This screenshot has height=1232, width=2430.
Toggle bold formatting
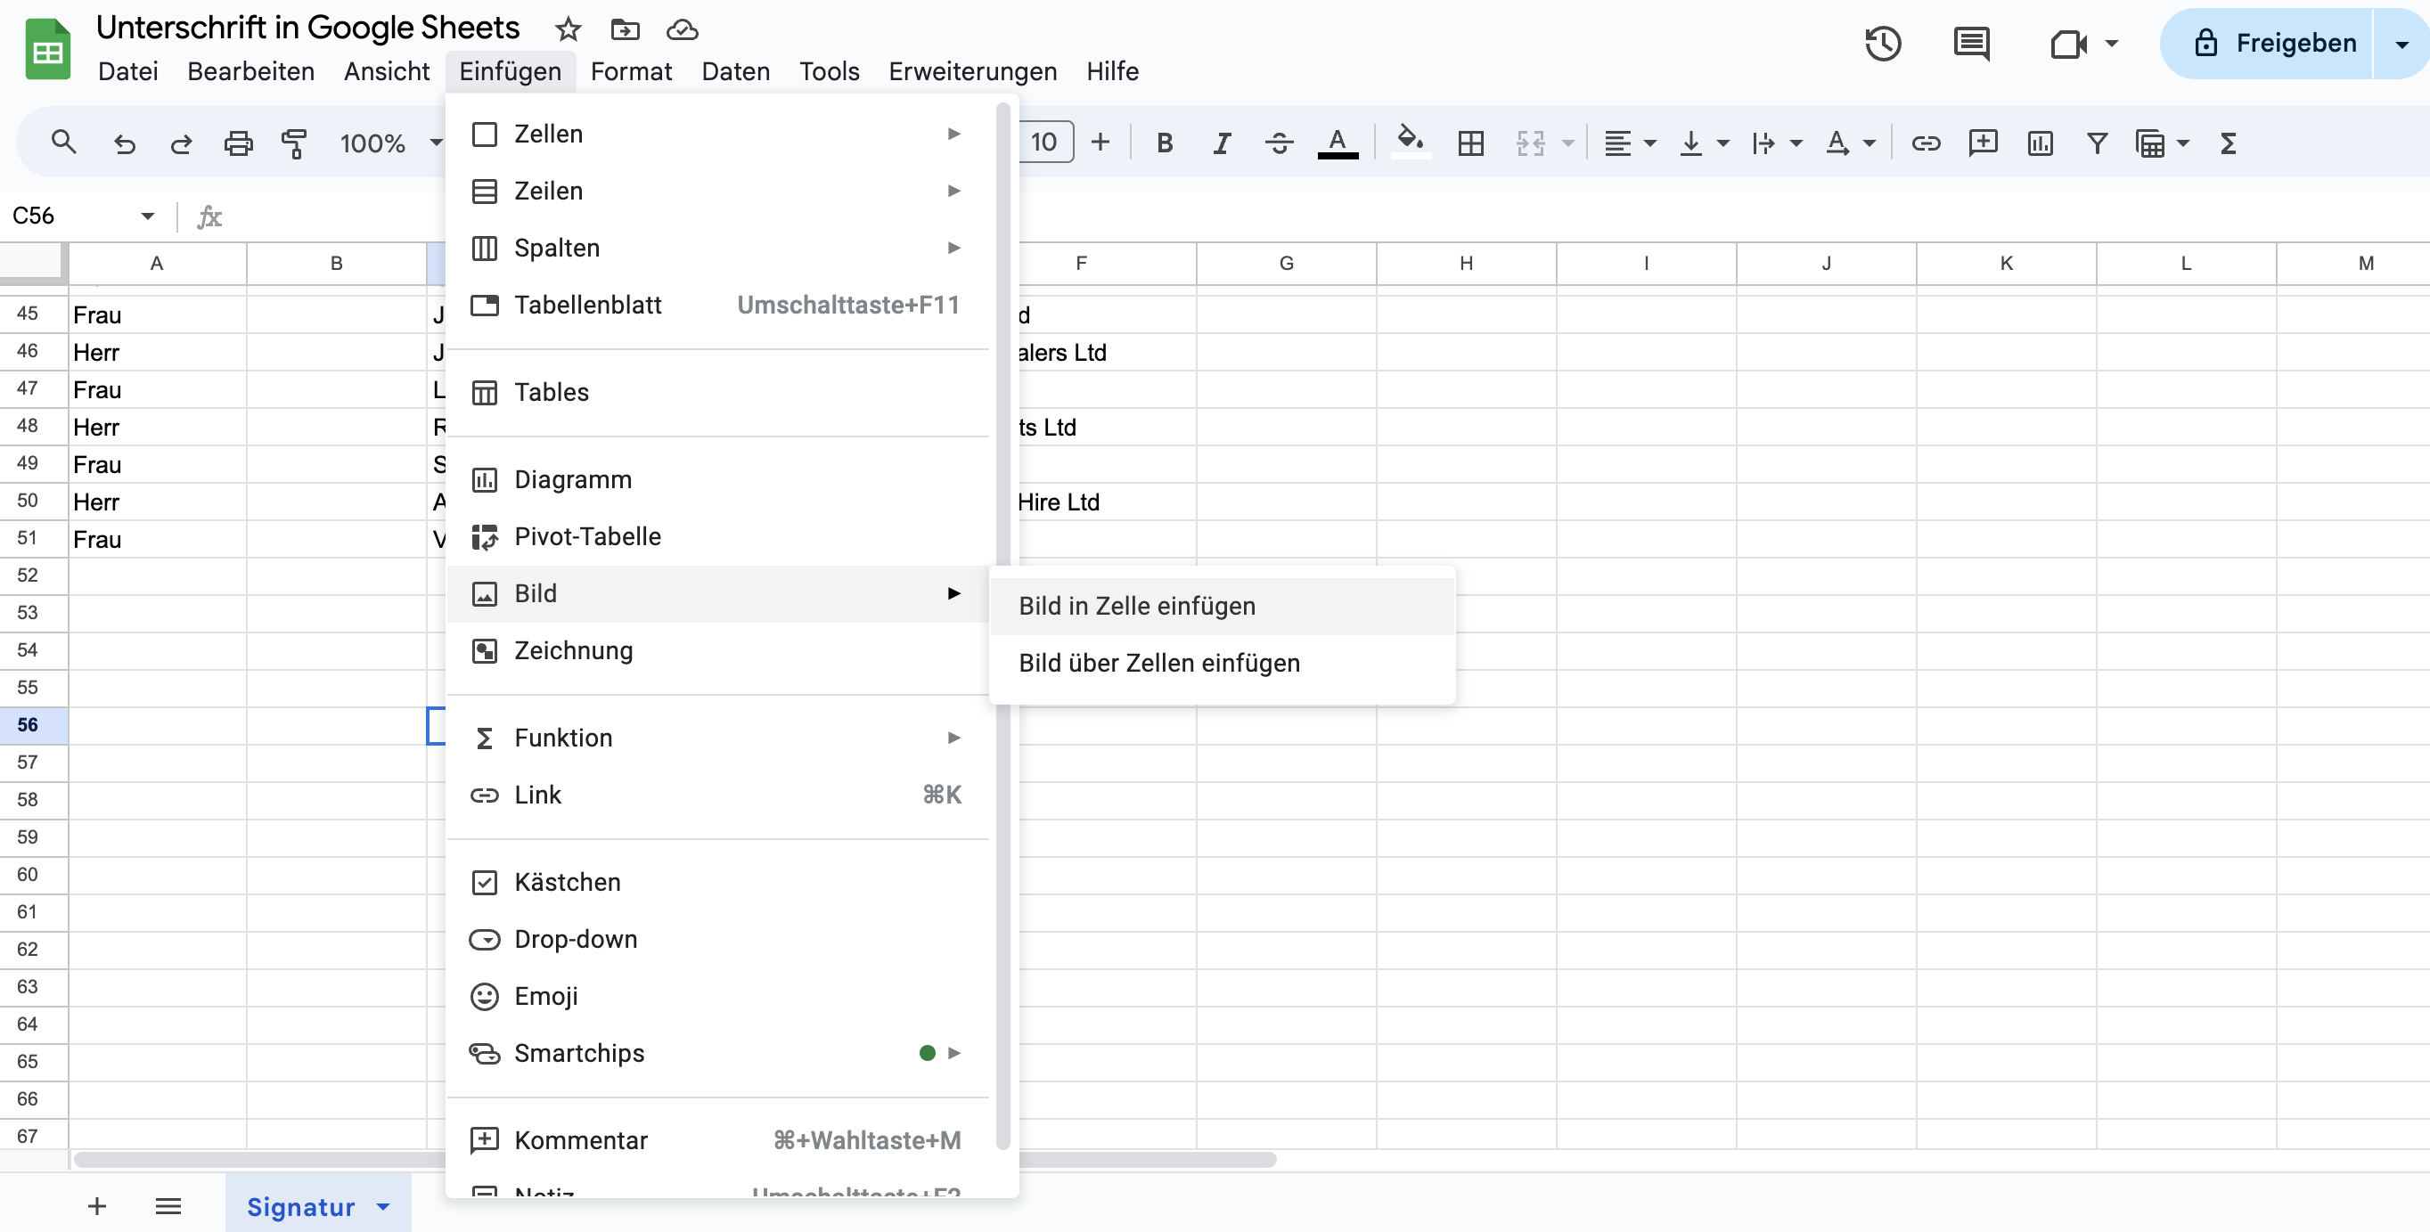coord(1165,143)
